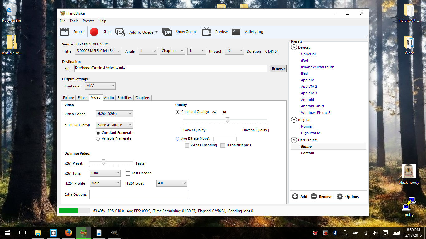Click the Source clapperboard icon

coord(64,32)
